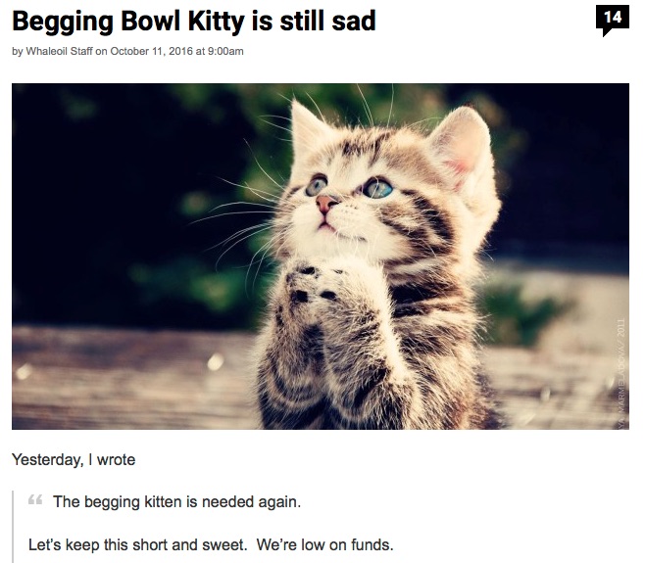The width and height of the screenshot is (645, 563).
Task: Click the grey blockquote border bar
Action: click(x=13, y=527)
